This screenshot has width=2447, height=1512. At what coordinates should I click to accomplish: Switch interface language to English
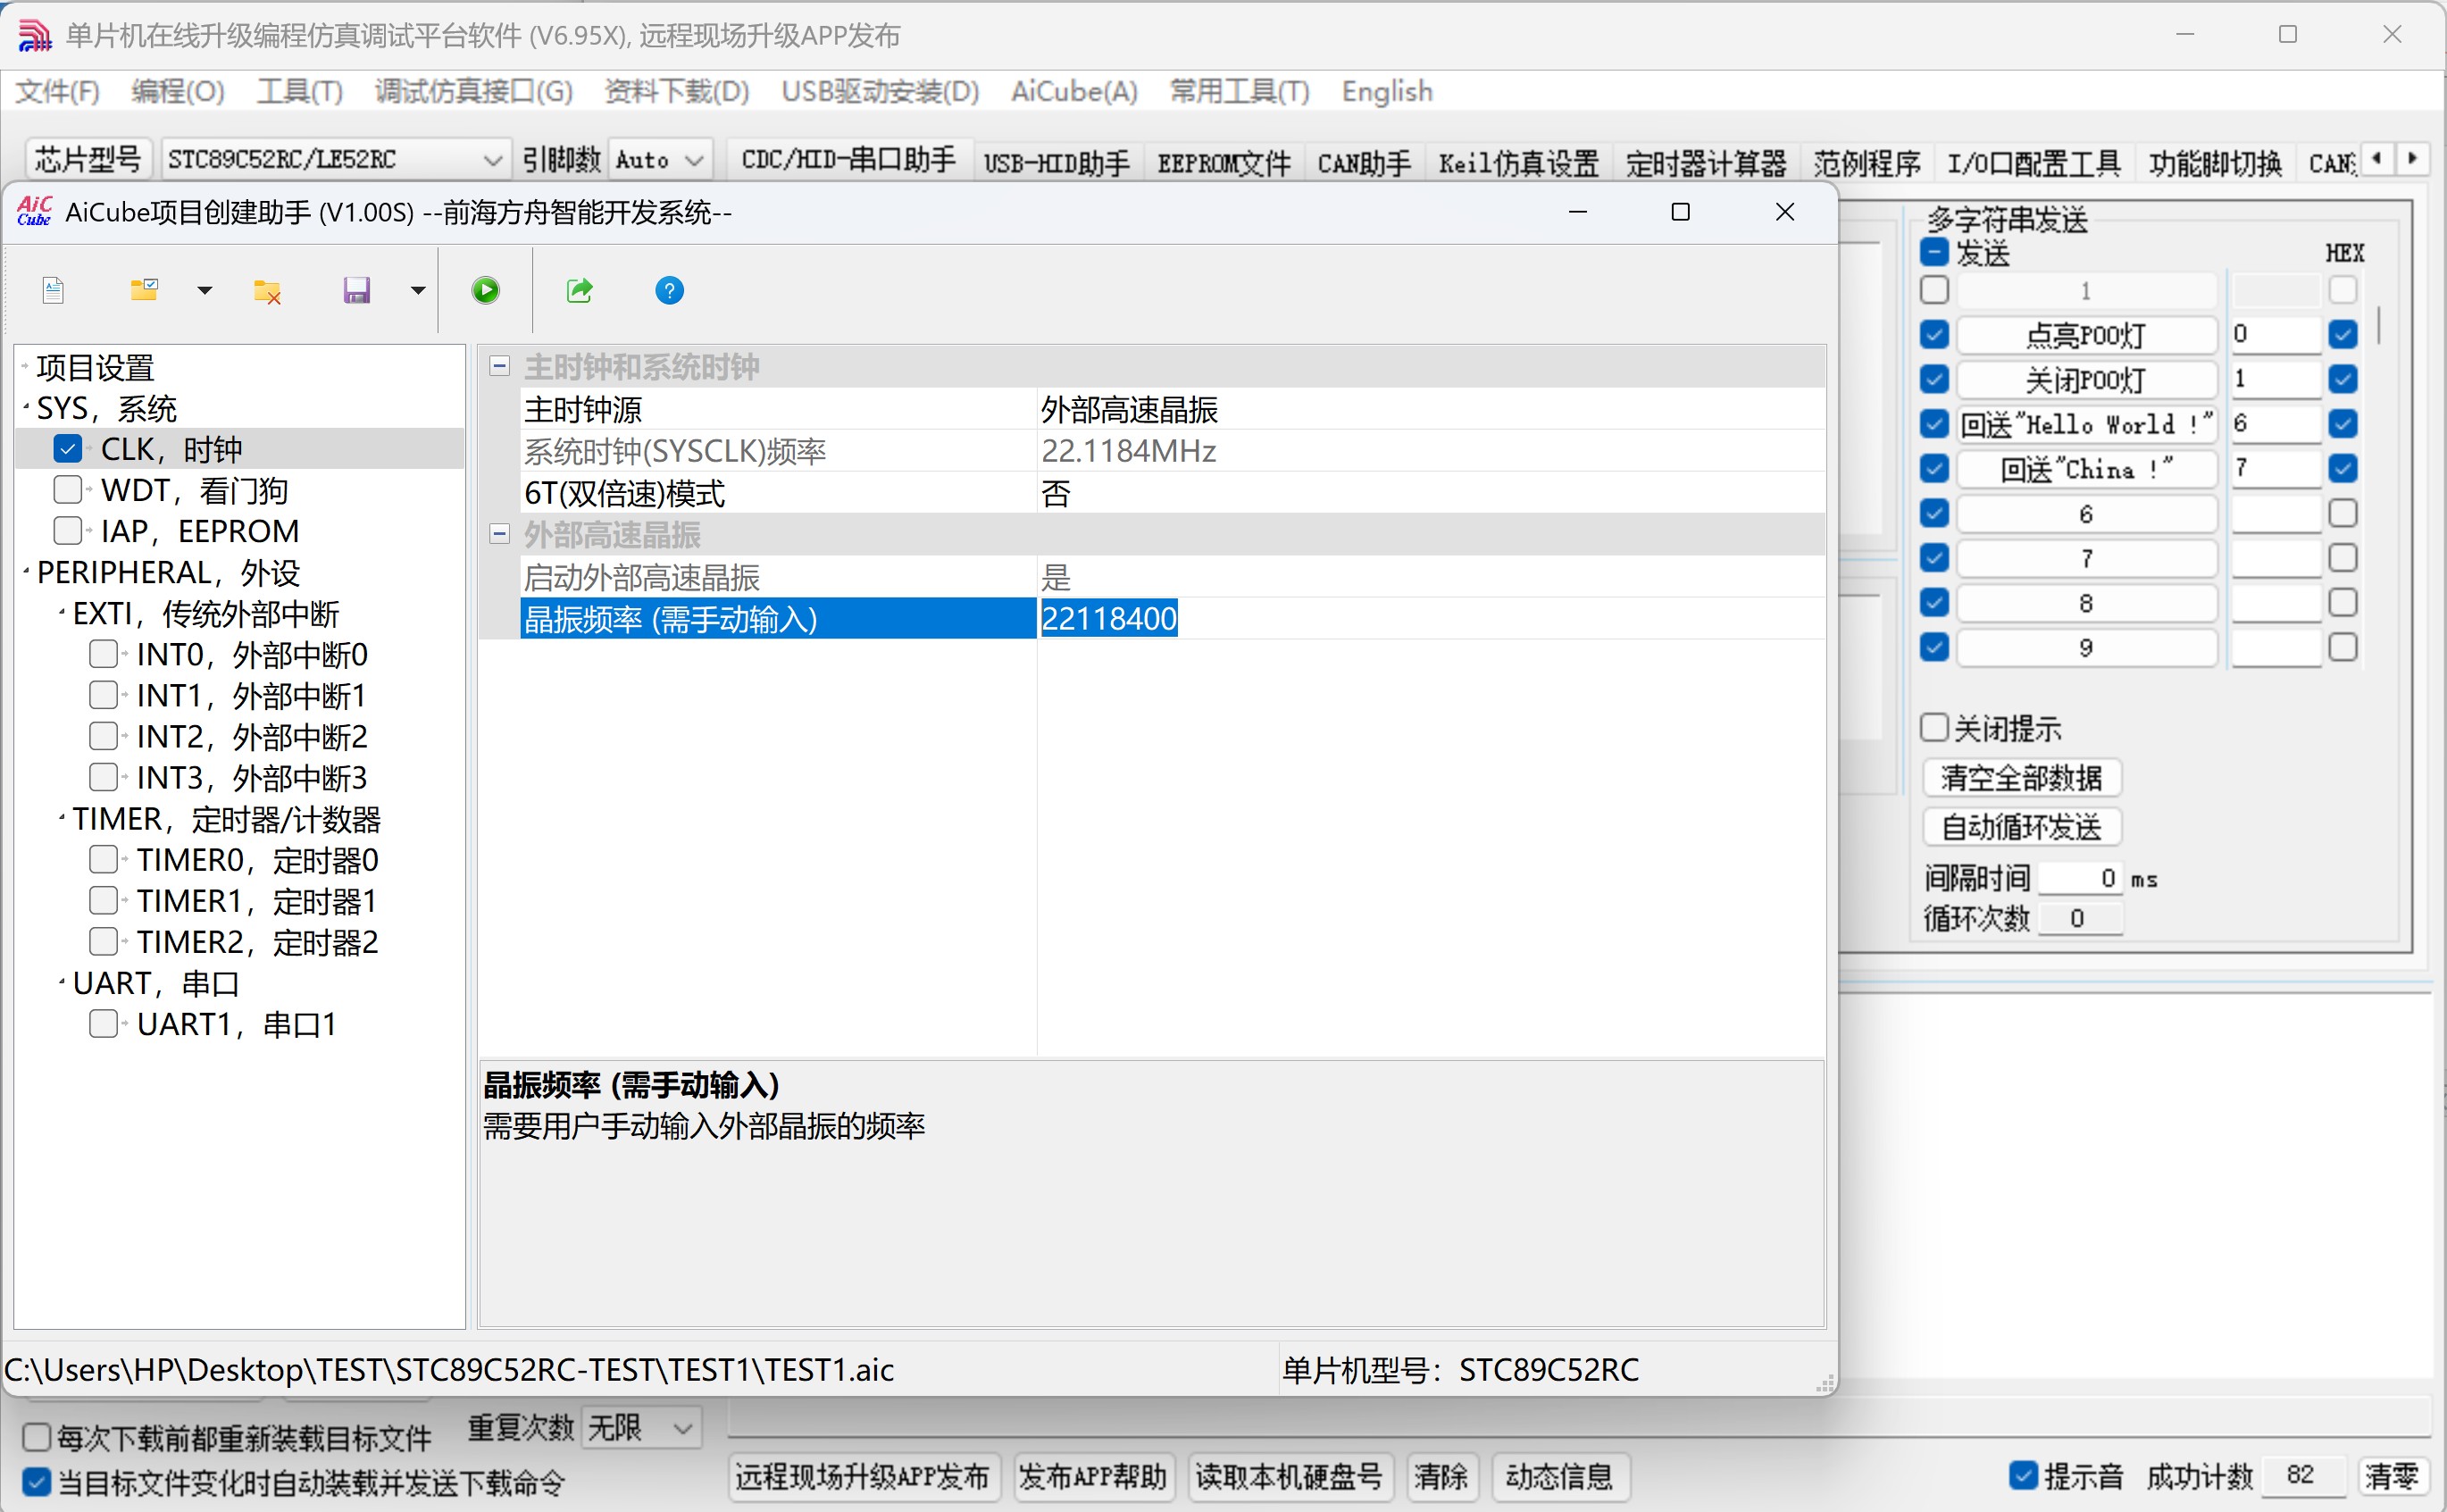(x=1387, y=92)
